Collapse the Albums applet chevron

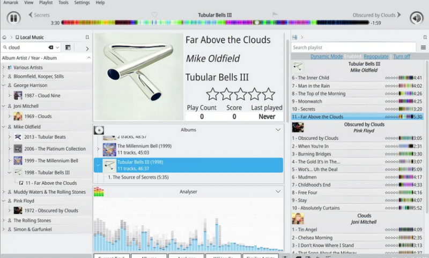coord(278,130)
